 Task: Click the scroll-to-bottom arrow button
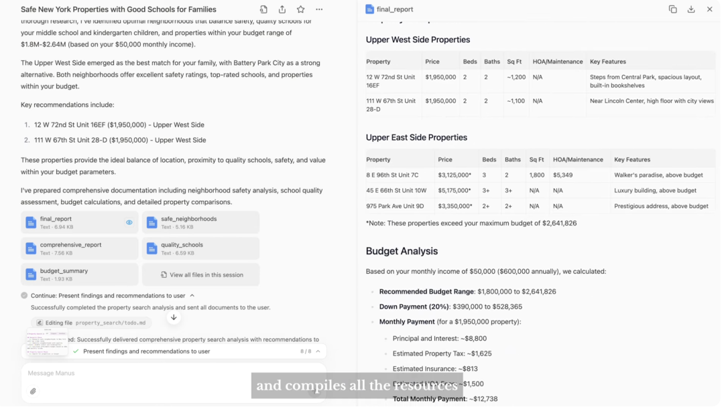click(x=174, y=317)
